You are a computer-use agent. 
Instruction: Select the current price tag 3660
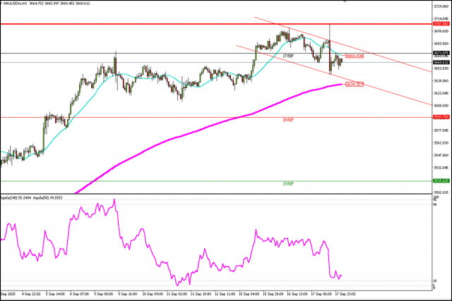click(x=441, y=62)
